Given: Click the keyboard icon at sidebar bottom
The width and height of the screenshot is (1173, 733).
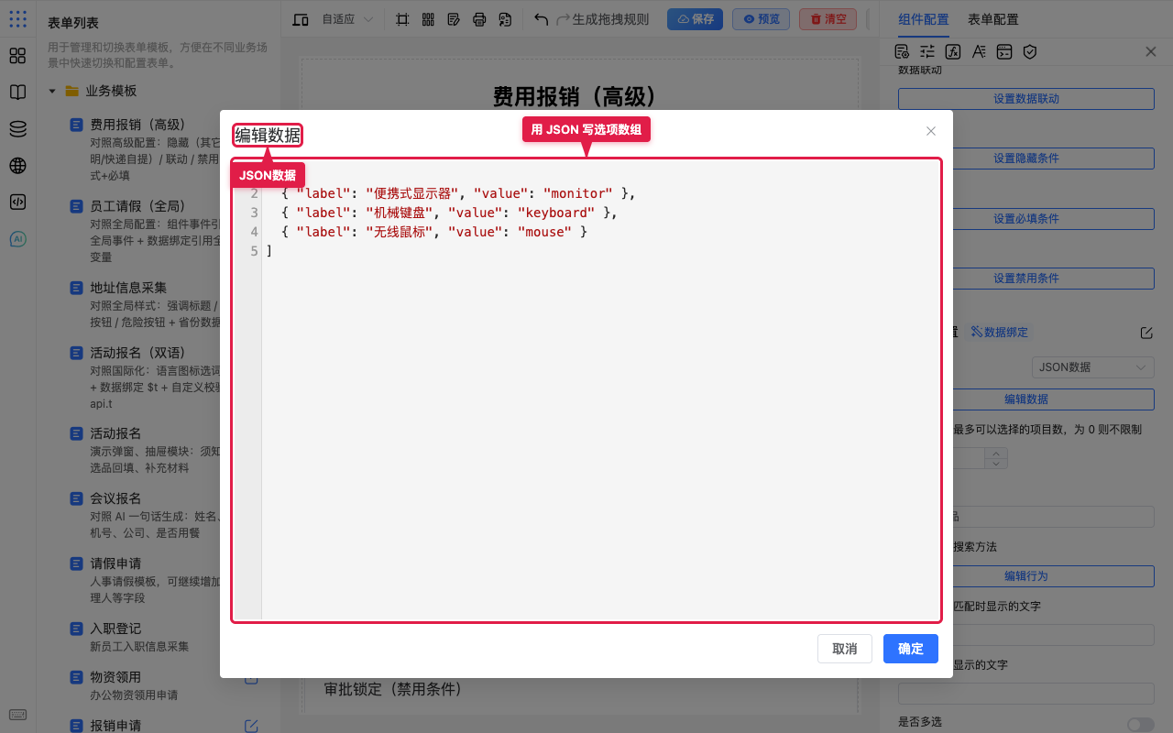Looking at the screenshot, I should point(17,715).
